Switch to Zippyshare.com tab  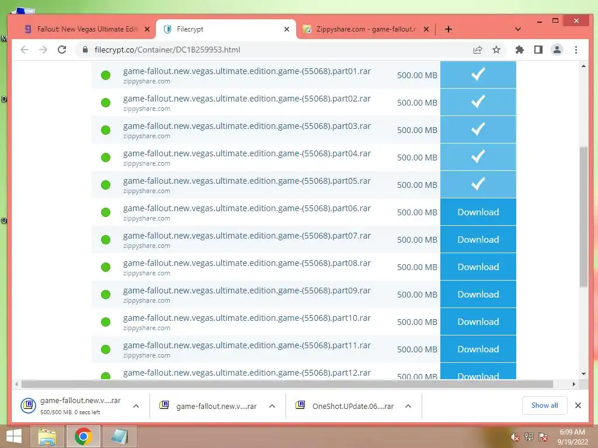[366, 29]
